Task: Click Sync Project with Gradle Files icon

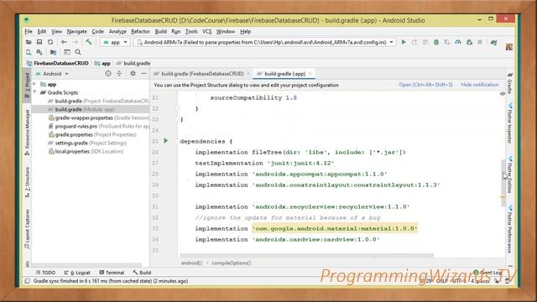Action: [493, 42]
